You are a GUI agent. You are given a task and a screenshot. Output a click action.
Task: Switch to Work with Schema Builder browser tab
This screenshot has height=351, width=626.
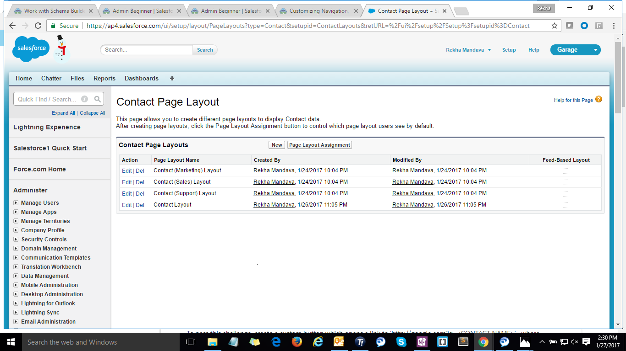click(53, 11)
